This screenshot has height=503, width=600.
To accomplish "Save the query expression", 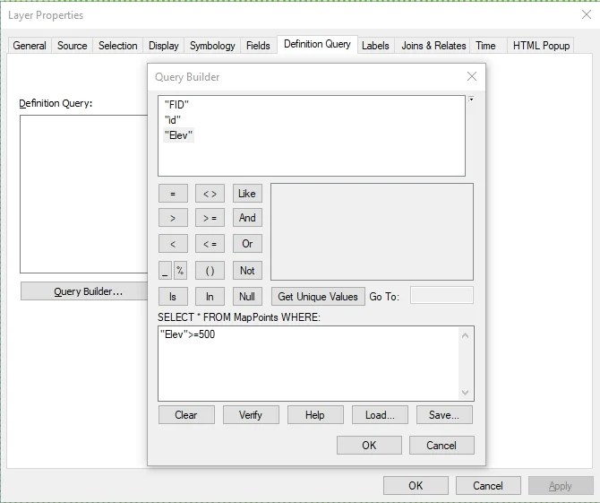I will pos(444,415).
